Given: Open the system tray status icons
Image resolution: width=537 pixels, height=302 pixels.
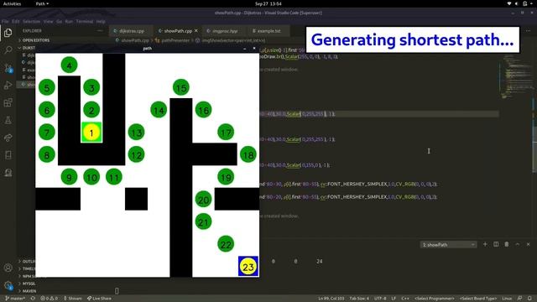Looking at the screenshot, I should point(520,3).
